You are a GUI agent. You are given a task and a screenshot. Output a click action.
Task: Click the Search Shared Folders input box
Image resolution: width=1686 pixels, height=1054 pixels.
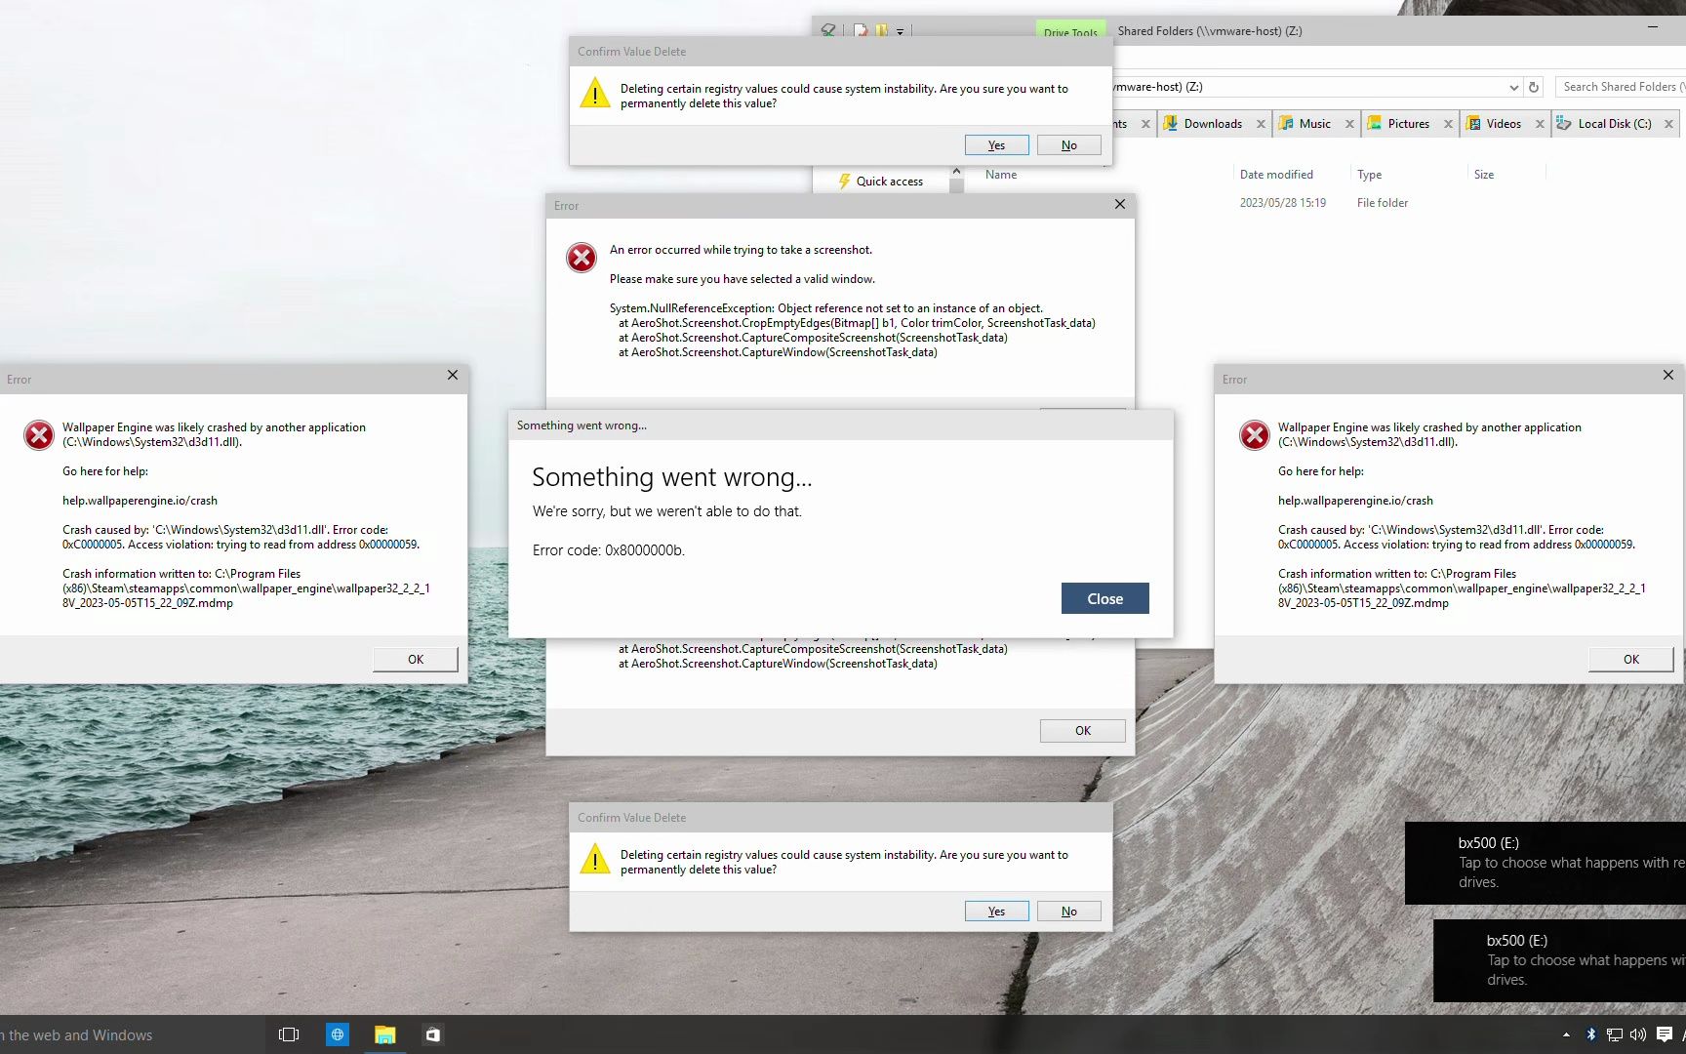point(1620,87)
